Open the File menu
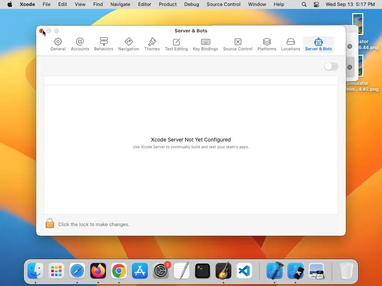Viewport: 382px width, 286px height. pyautogui.click(x=46, y=4)
